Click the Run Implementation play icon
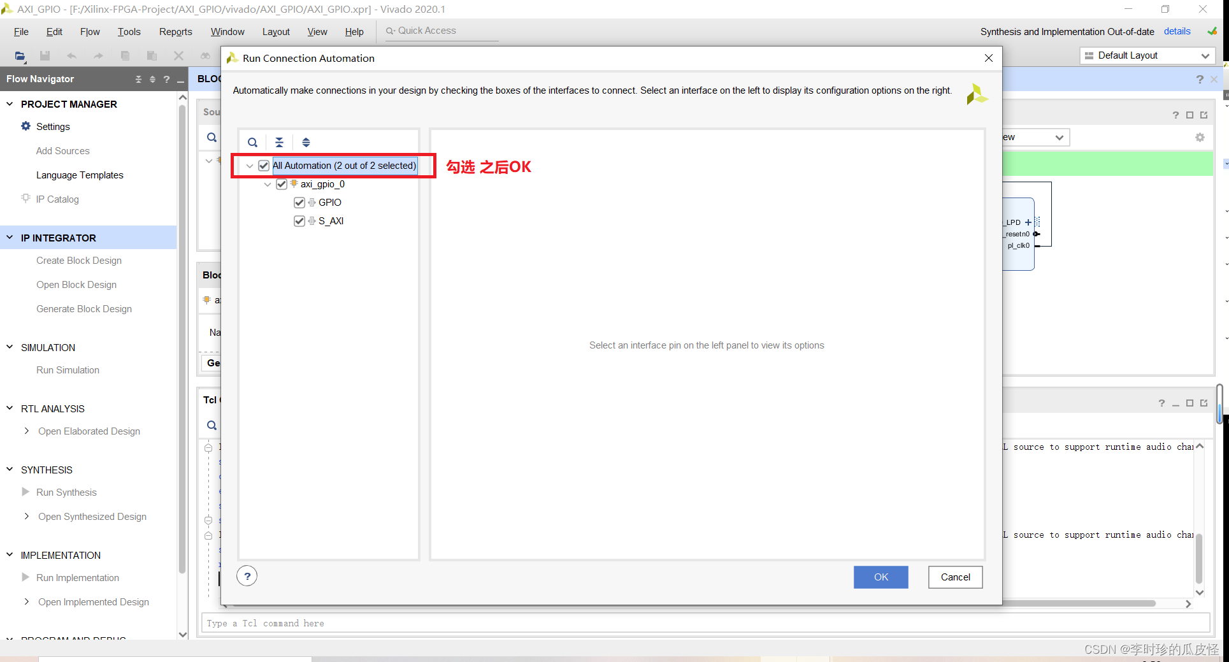This screenshot has height=662, width=1229. [x=25, y=577]
